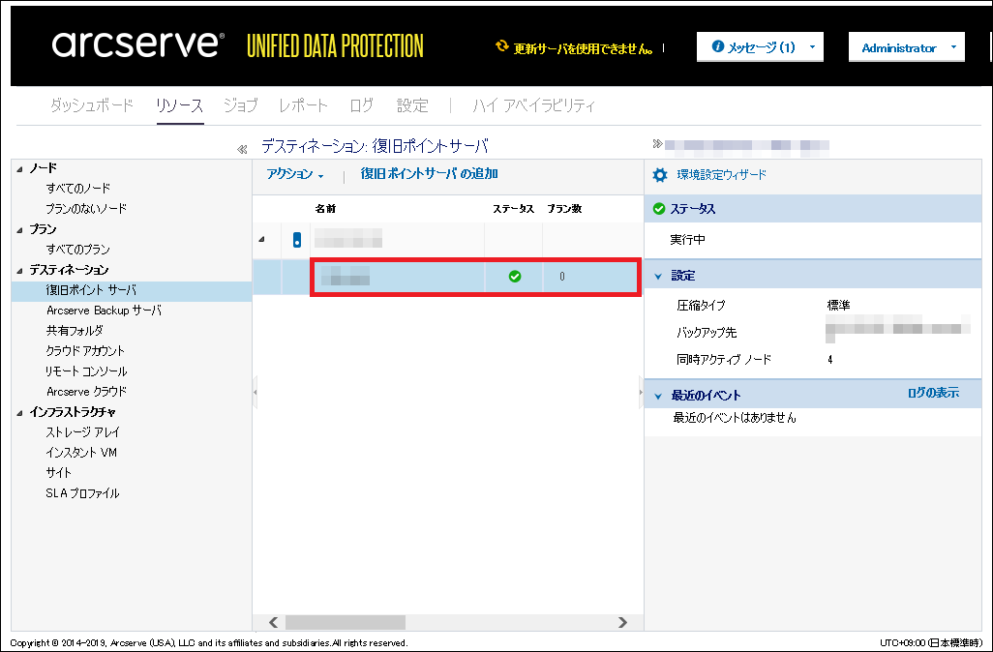Screen dimensions: 993x652
Task: Click the gear icon for 環境設定ウィザード
Action: pos(660,175)
